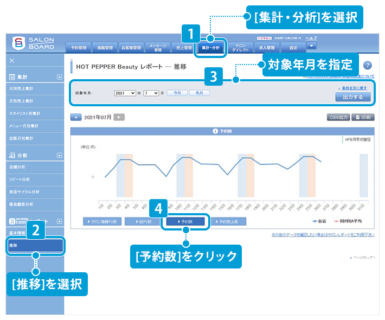The image size is (385, 320).
Task: Click the 印刷 print button
Action: [x=363, y=117]
